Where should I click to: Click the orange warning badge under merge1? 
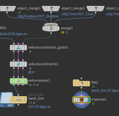63,32
